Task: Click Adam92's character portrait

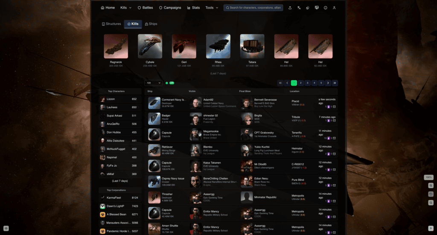Action: (195, 103)
